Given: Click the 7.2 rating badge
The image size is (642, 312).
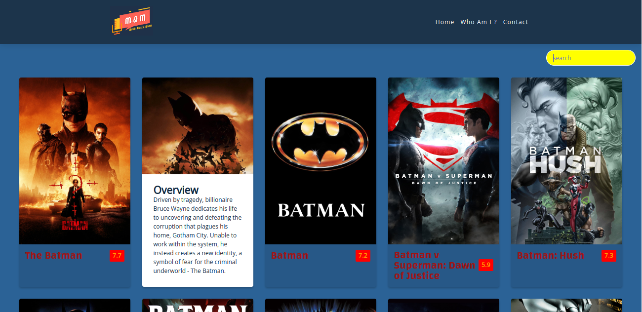Looking at the screenshot, I should [362, 256].
